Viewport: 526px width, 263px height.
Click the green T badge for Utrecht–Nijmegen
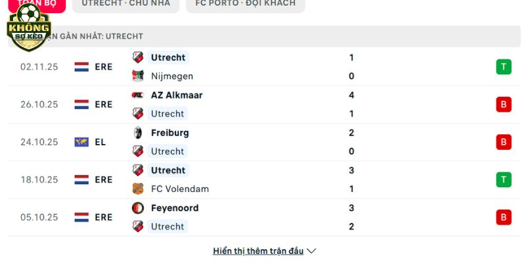pos(504,66)
